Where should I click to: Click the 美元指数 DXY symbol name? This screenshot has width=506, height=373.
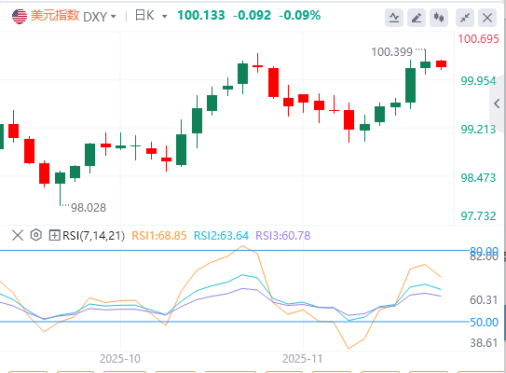pos(69,16)
